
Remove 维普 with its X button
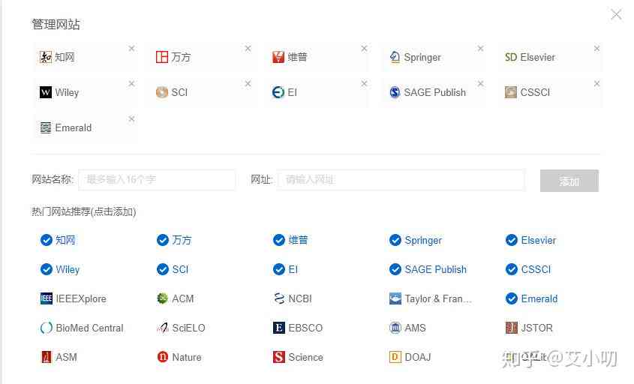(365, 49)
